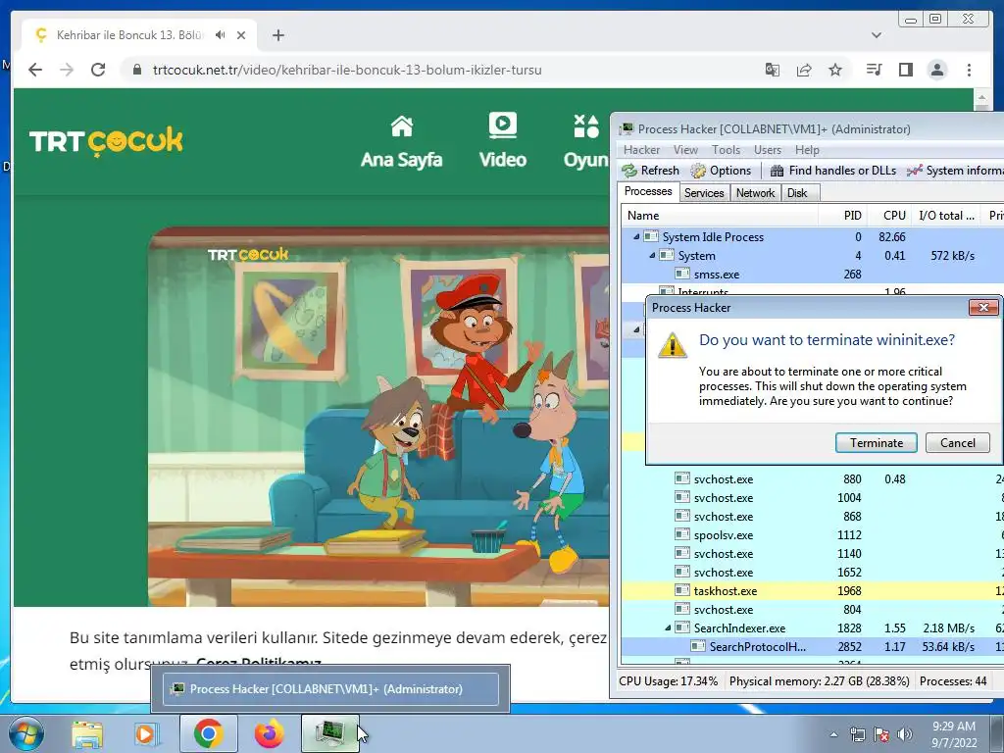Click Find handles or DLLs
Viewport: 1004px width, 753px height.
[833, 171]
